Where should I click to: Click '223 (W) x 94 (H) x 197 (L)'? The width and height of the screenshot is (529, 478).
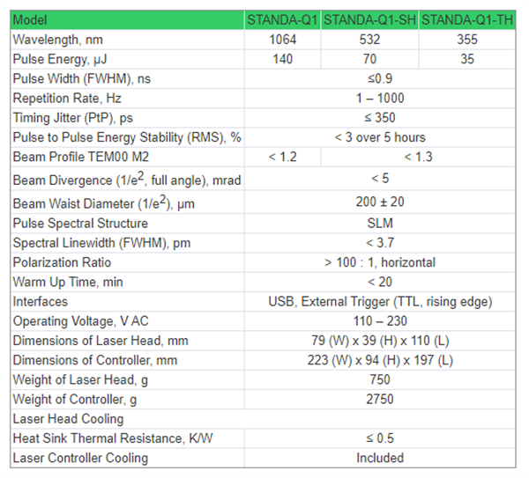(380, 360)
